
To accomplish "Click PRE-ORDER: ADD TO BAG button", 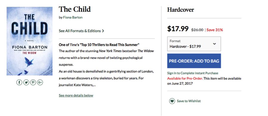I will click(x=194, y=61).
